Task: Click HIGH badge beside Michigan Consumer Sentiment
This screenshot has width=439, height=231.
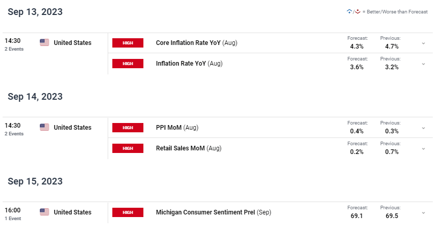Action: click(x=128, y=212)
